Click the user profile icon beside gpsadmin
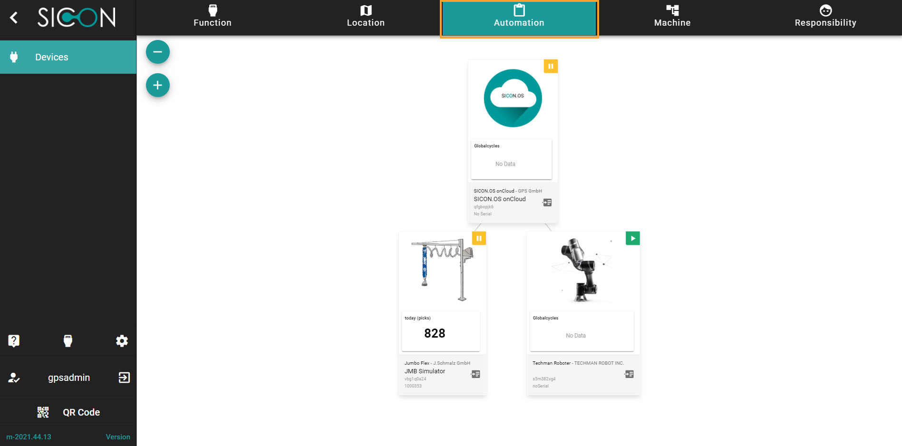Image resolution: width=902 pixels, height=446 pixels. click(14, 378)
